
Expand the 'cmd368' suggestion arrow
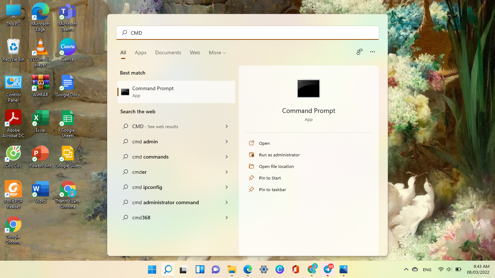pos(226,218)
